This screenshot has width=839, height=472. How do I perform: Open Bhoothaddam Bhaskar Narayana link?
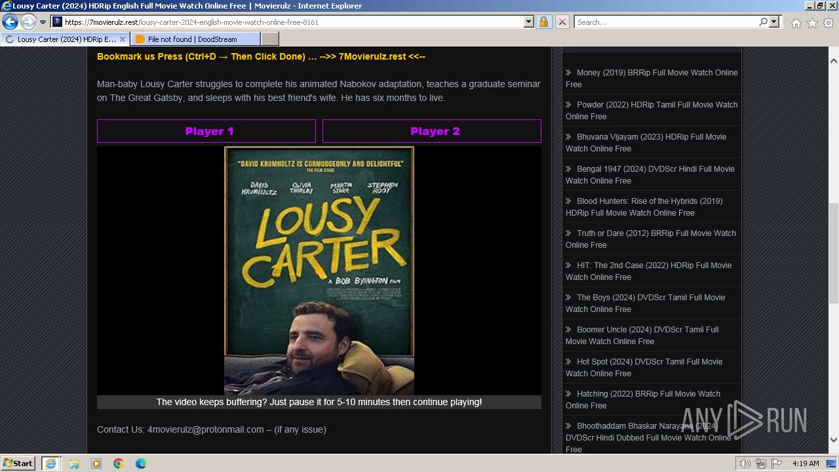[x=648, y=437]
